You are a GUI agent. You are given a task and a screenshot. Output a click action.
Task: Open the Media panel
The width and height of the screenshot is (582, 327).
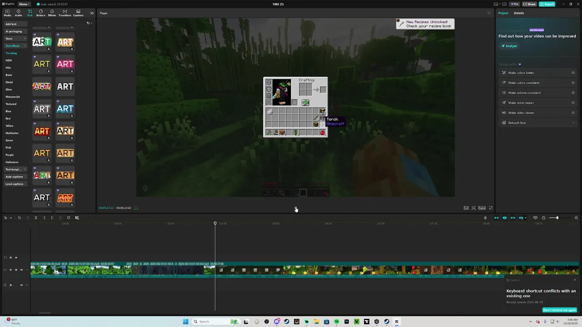(x=7, y=13)
